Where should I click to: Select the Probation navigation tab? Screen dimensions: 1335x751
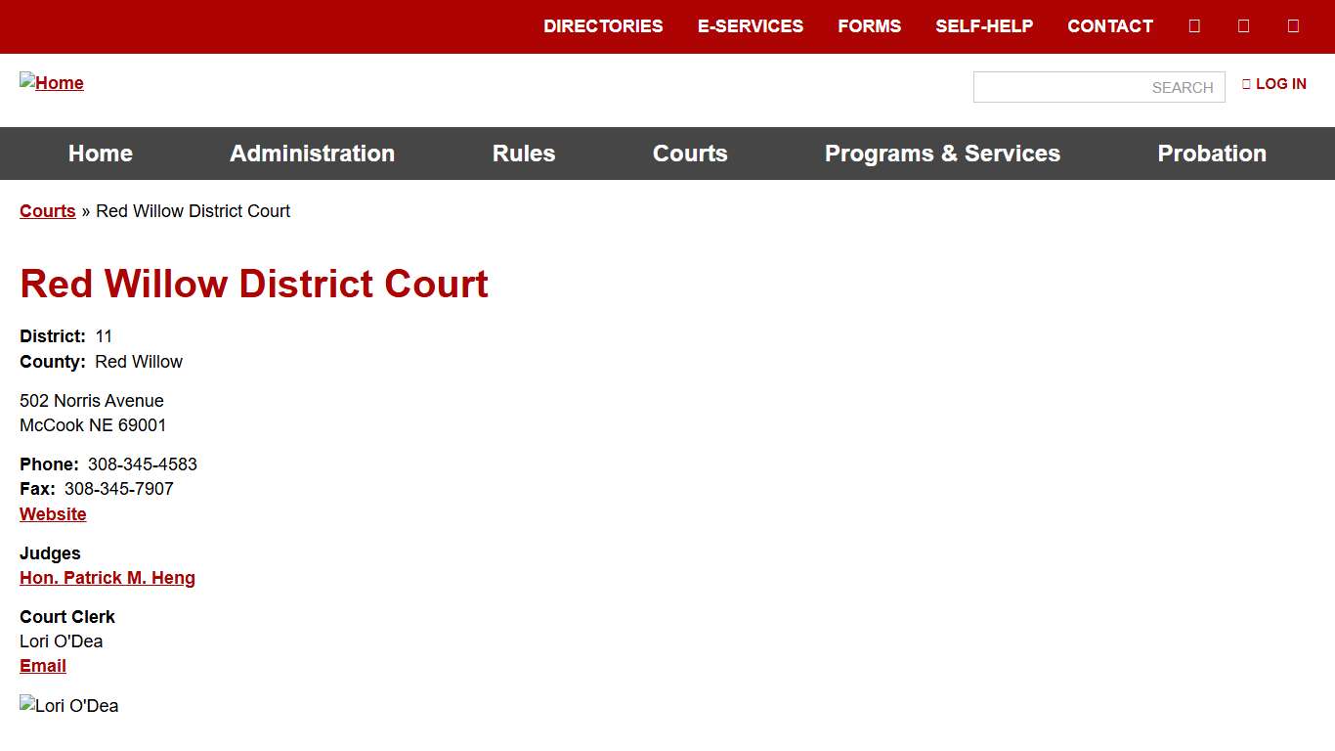(x=1212, y=154)
